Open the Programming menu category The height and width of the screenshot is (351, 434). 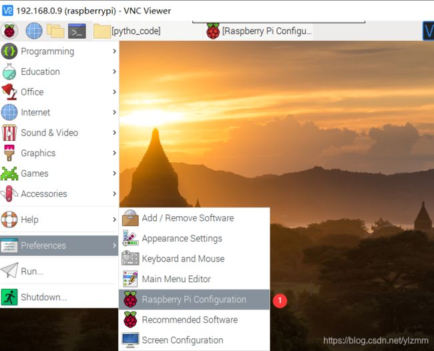(x=59, y=51)
